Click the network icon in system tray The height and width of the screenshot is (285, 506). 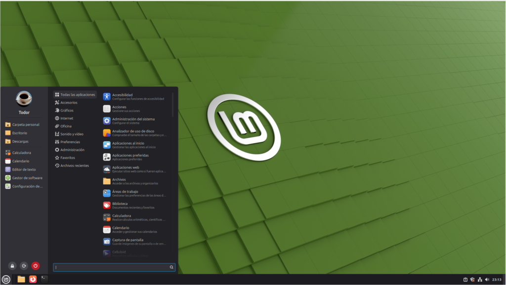pyautogui.click(x=480, y=280)
